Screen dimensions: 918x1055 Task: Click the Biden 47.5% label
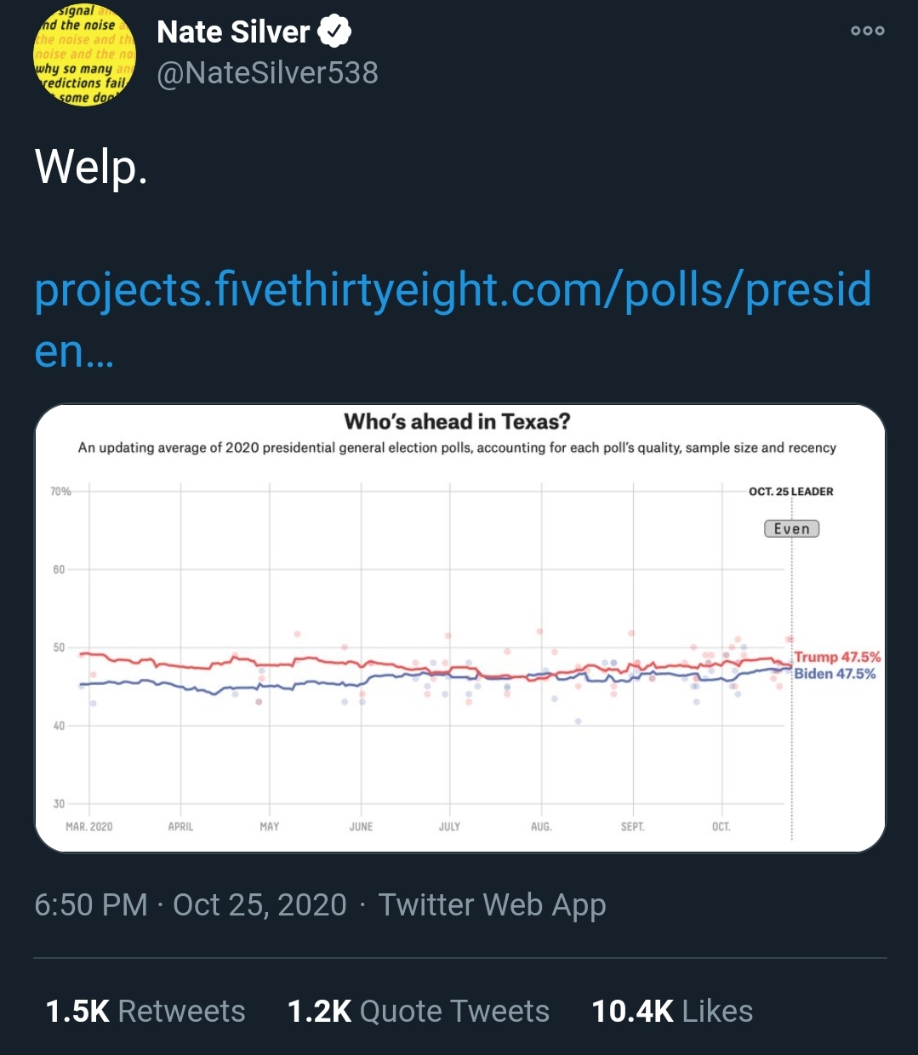(x=835, y=674)
